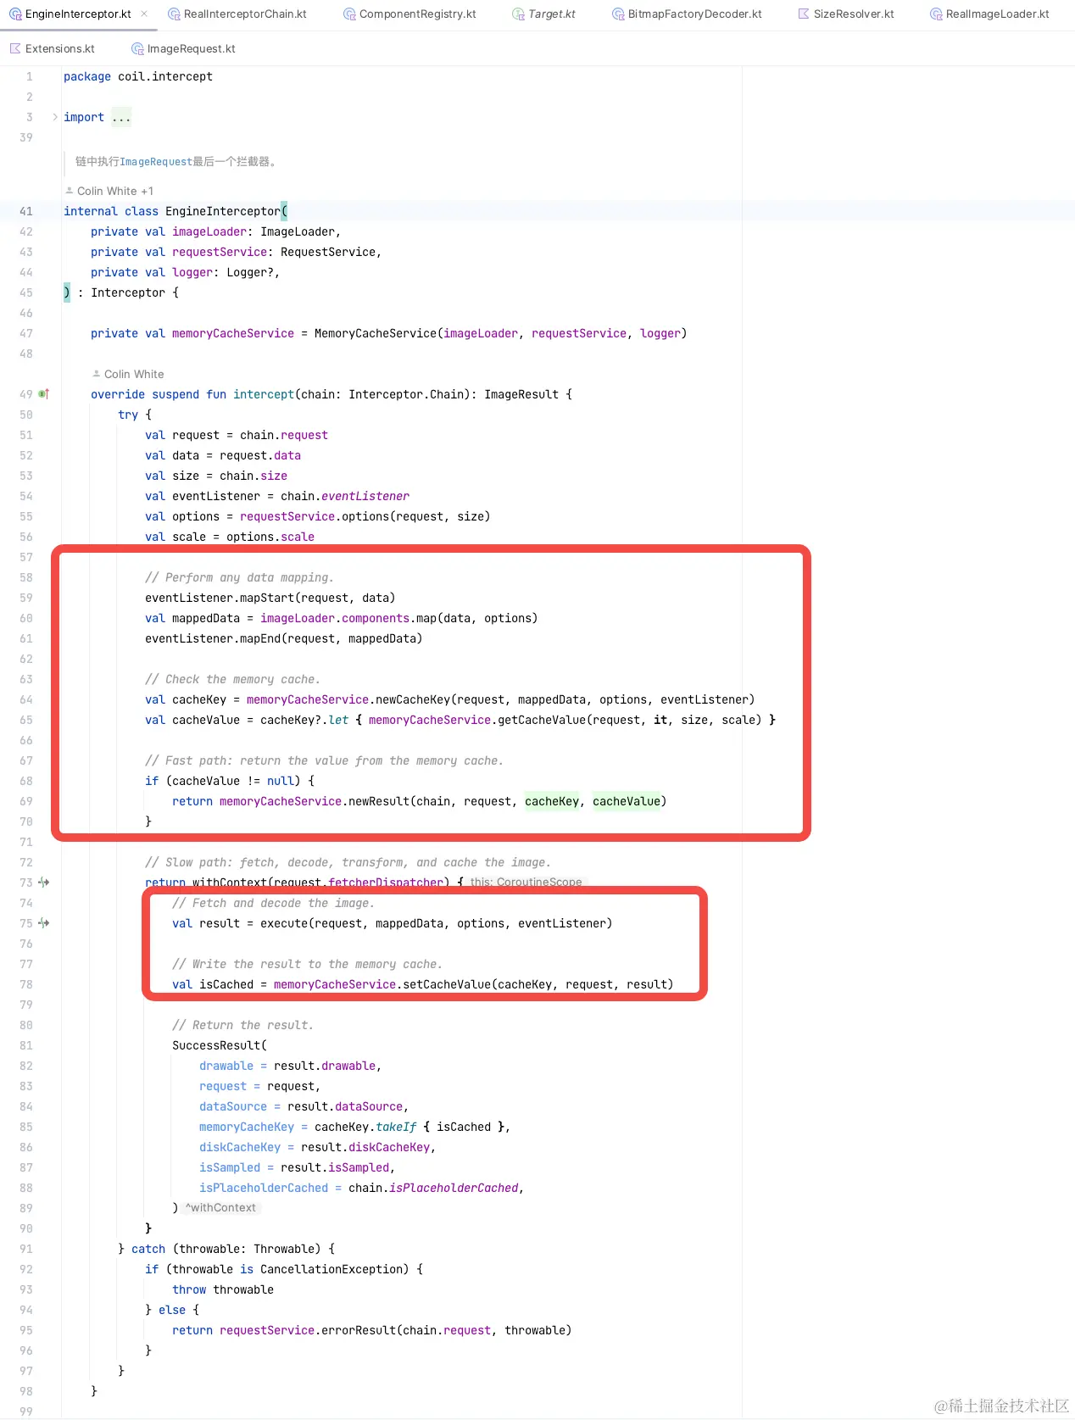
Task: Click the suspend call gutter icon on line 75
Action: pos(44,923)
